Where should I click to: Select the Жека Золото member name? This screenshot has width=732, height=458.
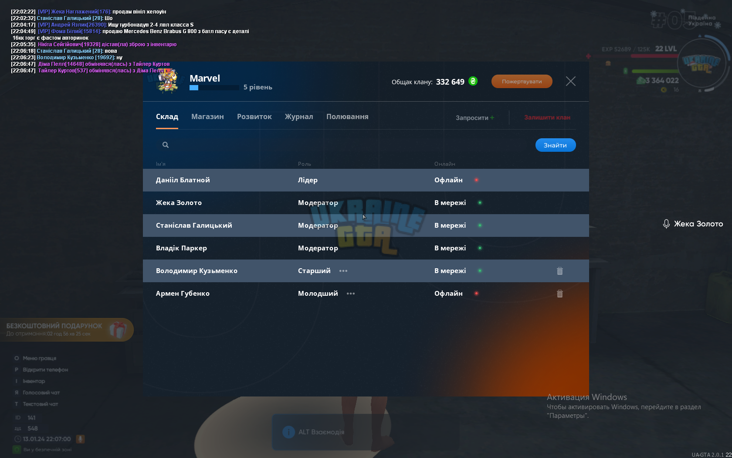point(179,203)
